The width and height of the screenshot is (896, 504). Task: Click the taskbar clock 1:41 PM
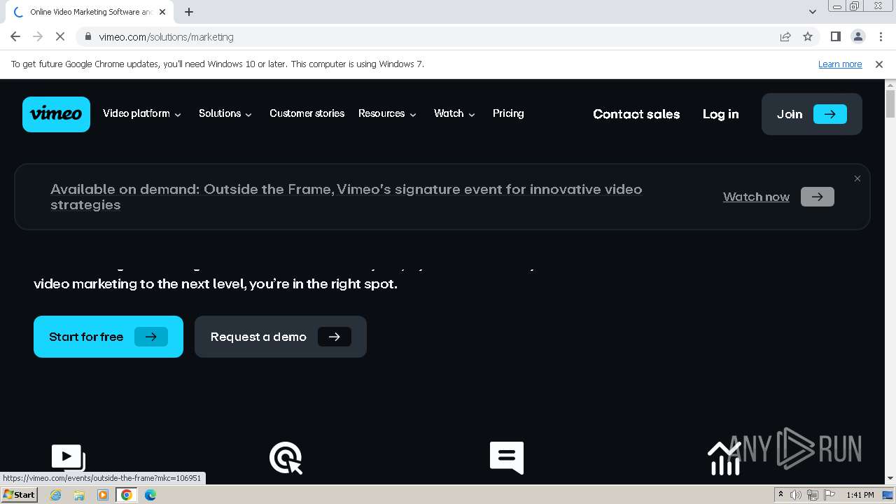click(860, 495)
